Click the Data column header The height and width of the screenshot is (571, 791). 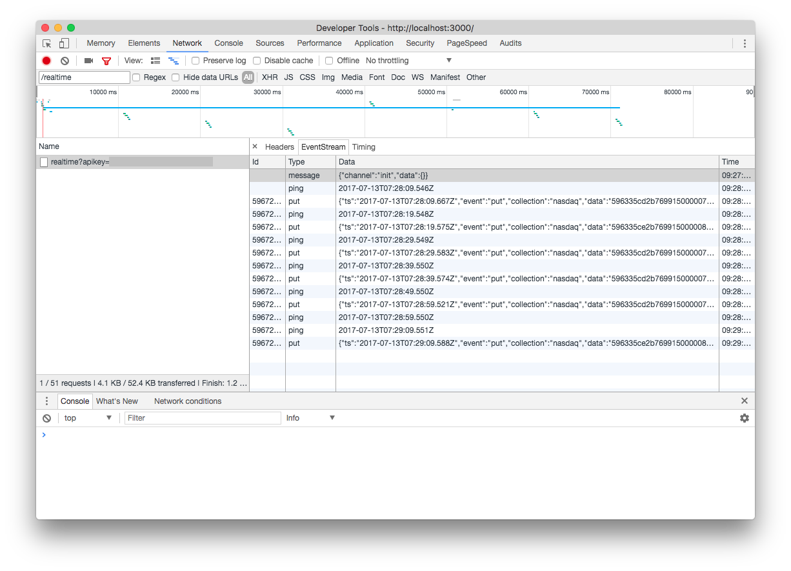pyautogui.click(x=527, y=162)
